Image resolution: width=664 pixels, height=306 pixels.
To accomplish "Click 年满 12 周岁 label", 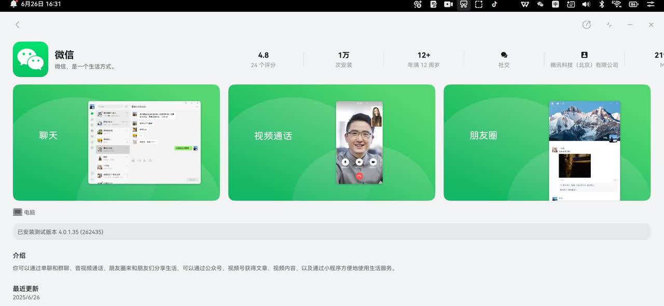I will tap(424, 65).
